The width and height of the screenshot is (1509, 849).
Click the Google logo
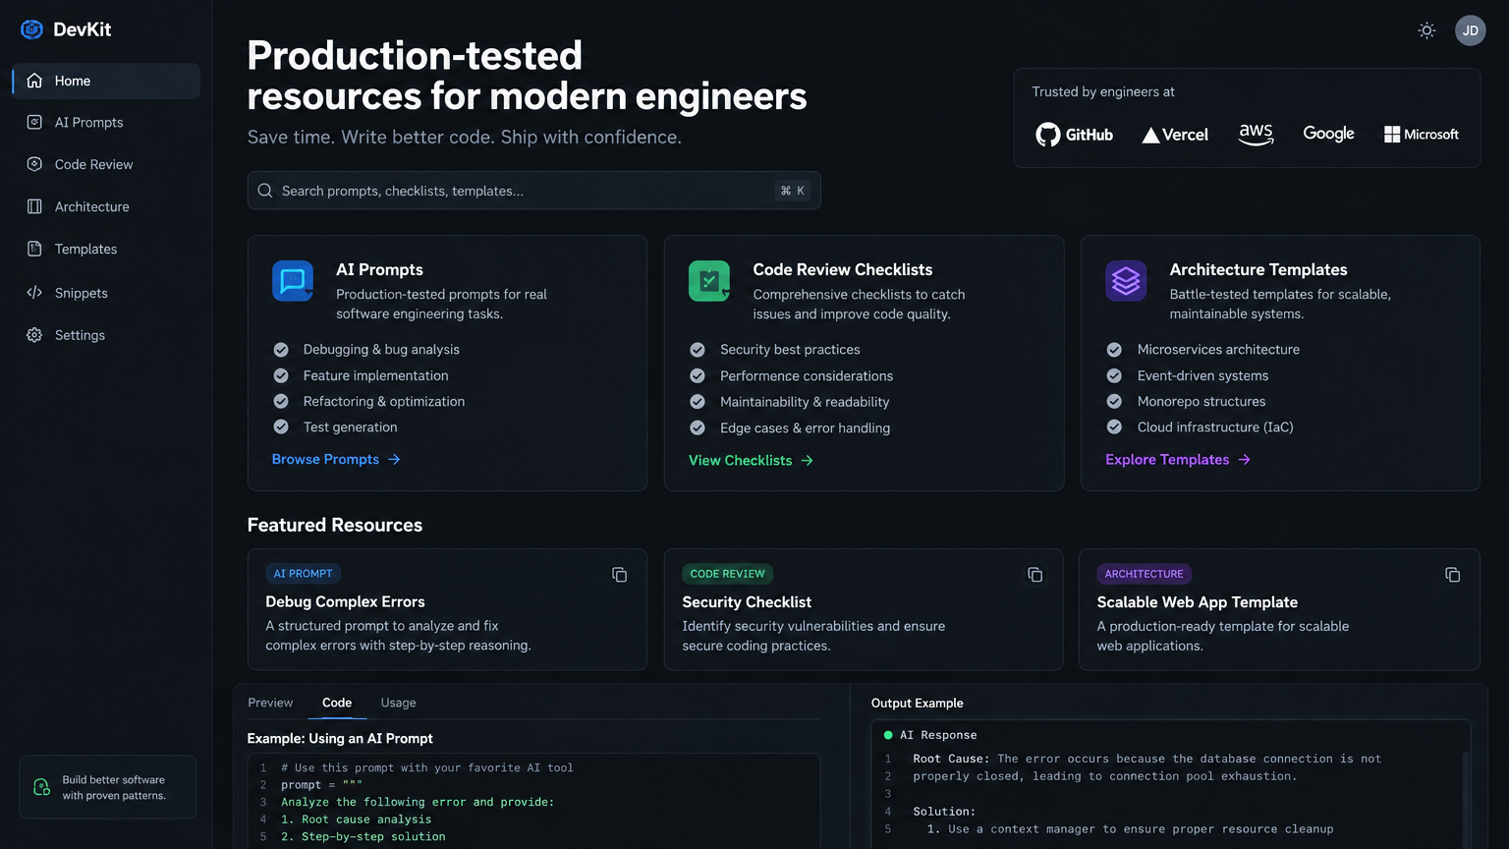coord(1328,134)
